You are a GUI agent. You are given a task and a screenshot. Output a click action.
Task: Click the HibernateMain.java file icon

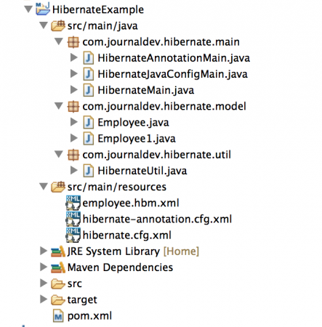89,90
